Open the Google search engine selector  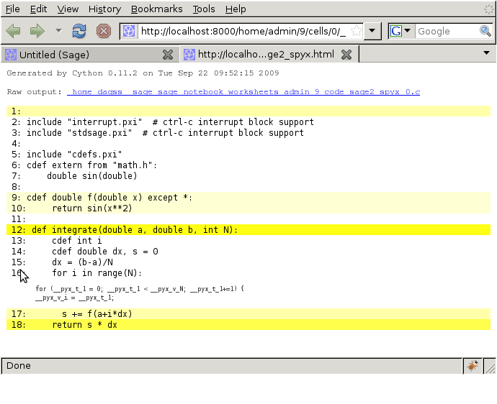point(401,31)
